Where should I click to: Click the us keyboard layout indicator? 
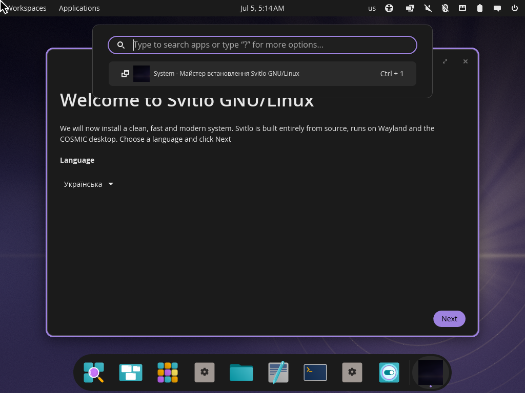pos(372,8)
